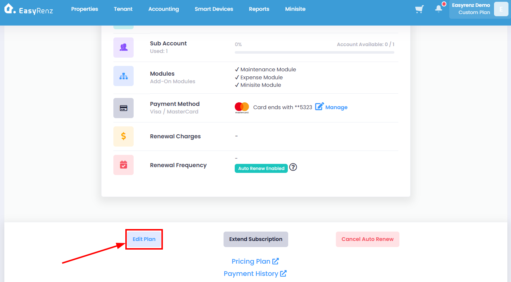Click the Manage payment card link

pyautogui.click(x=332, y=107)
